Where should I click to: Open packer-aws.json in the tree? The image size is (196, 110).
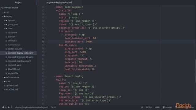[15, 49]
